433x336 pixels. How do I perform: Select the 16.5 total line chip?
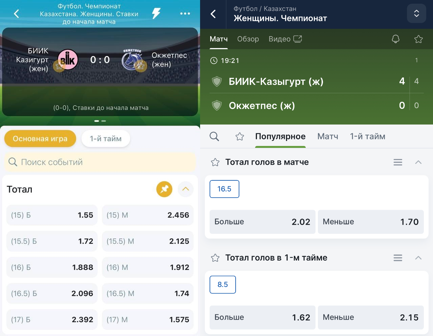coord(224,189)
